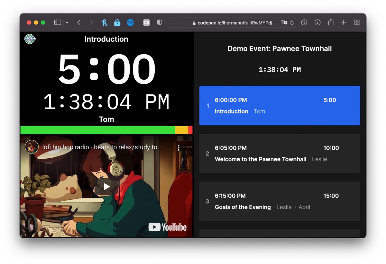Play the embedded YouTube video
This screenshot has width=386, height=264.
tap(106, 186)
